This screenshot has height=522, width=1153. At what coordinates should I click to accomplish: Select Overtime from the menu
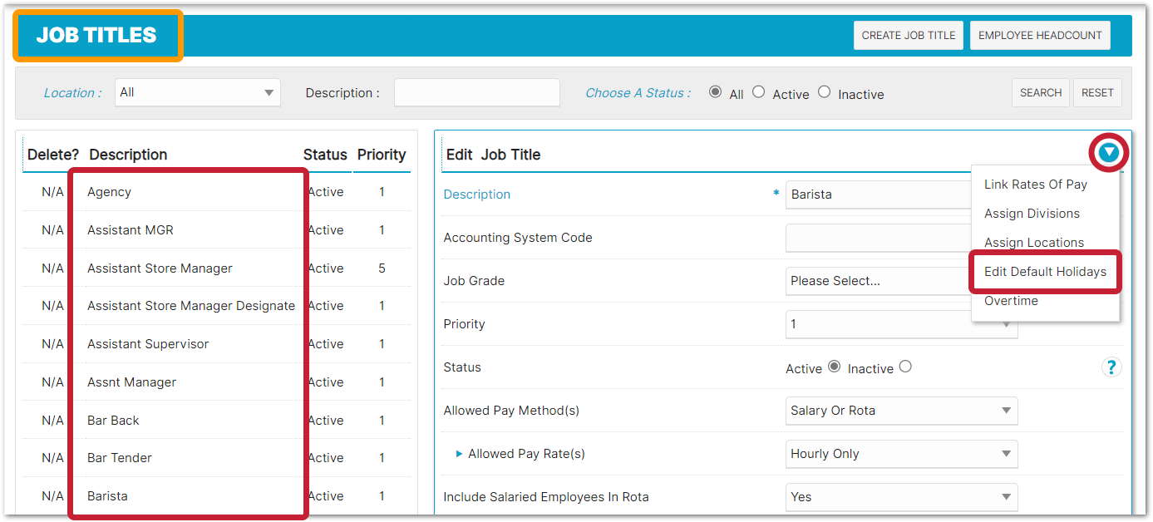click(x=1011, y=301)
